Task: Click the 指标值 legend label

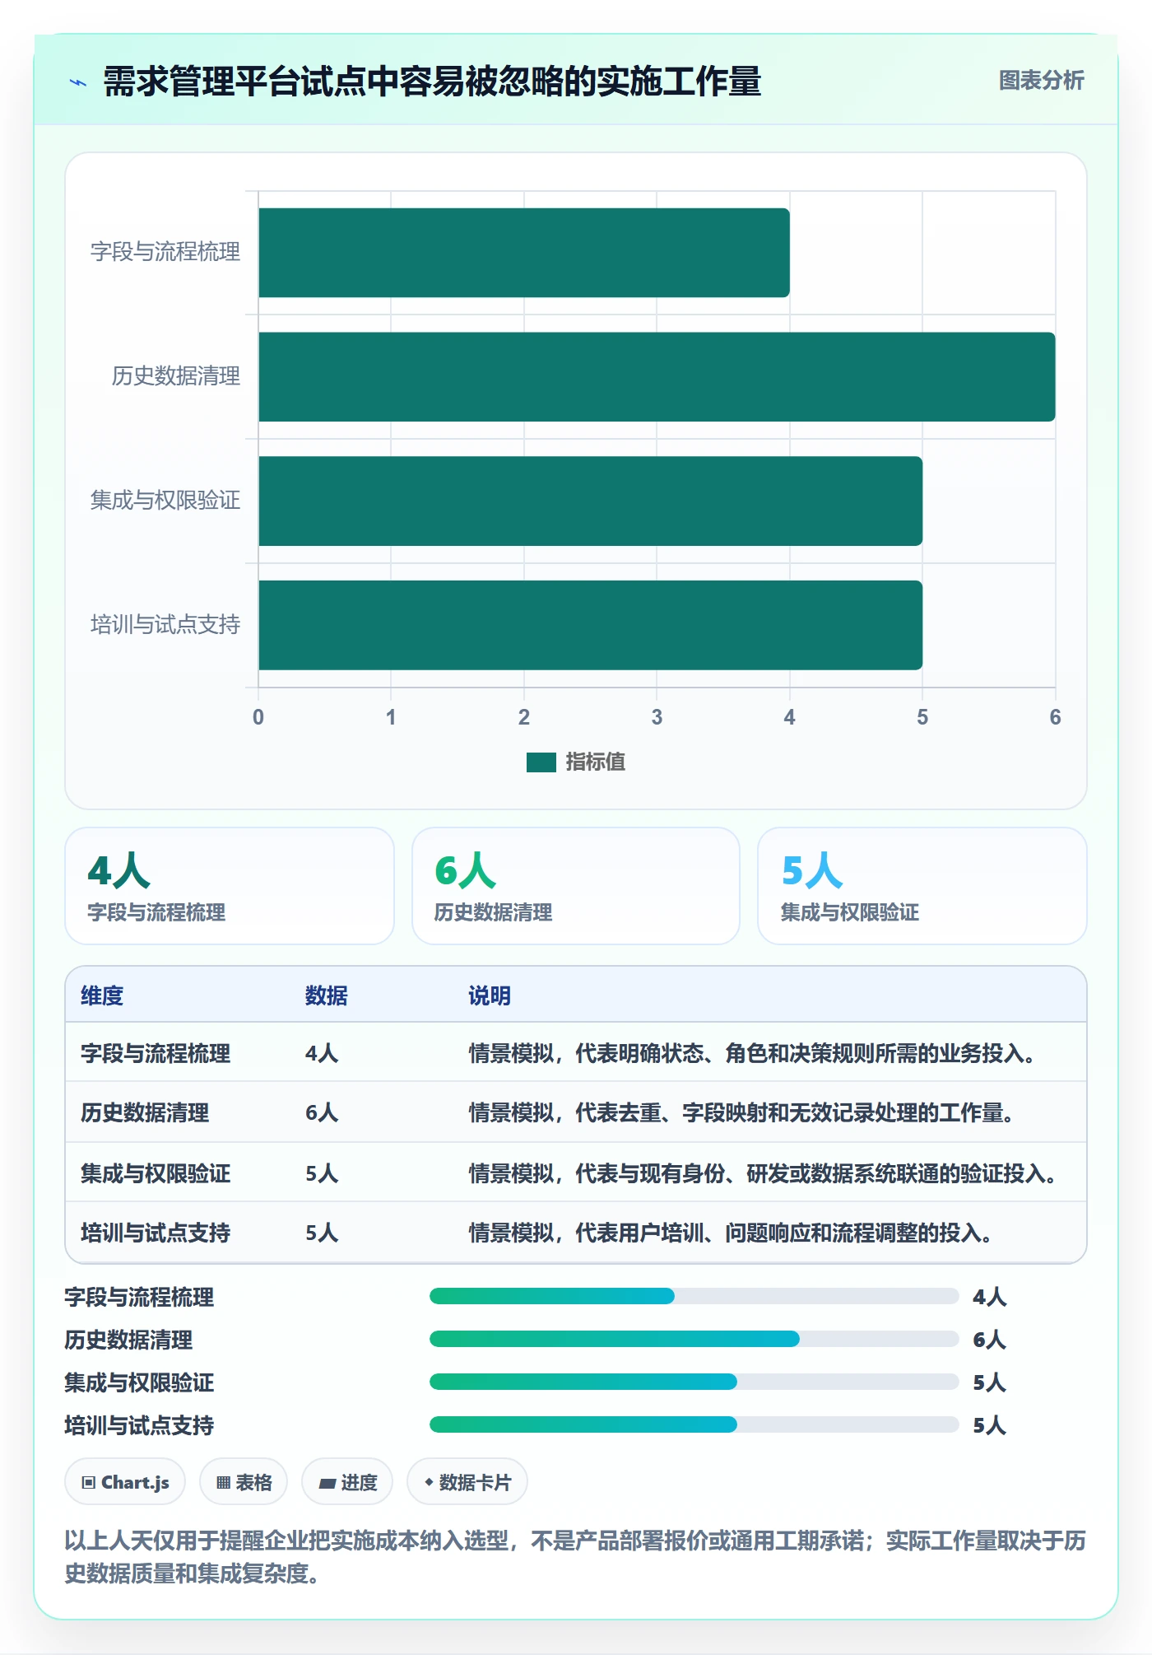Action: click(596, 762)
